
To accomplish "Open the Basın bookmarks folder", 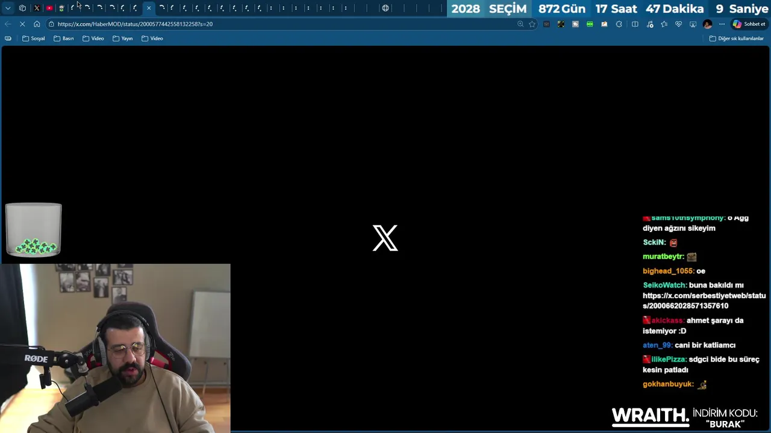I will (63, 38).
